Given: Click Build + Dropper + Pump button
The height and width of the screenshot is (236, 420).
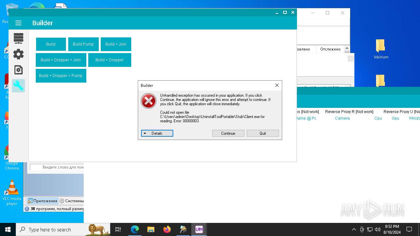Looking at the screenshot, I should click(61, 76).
